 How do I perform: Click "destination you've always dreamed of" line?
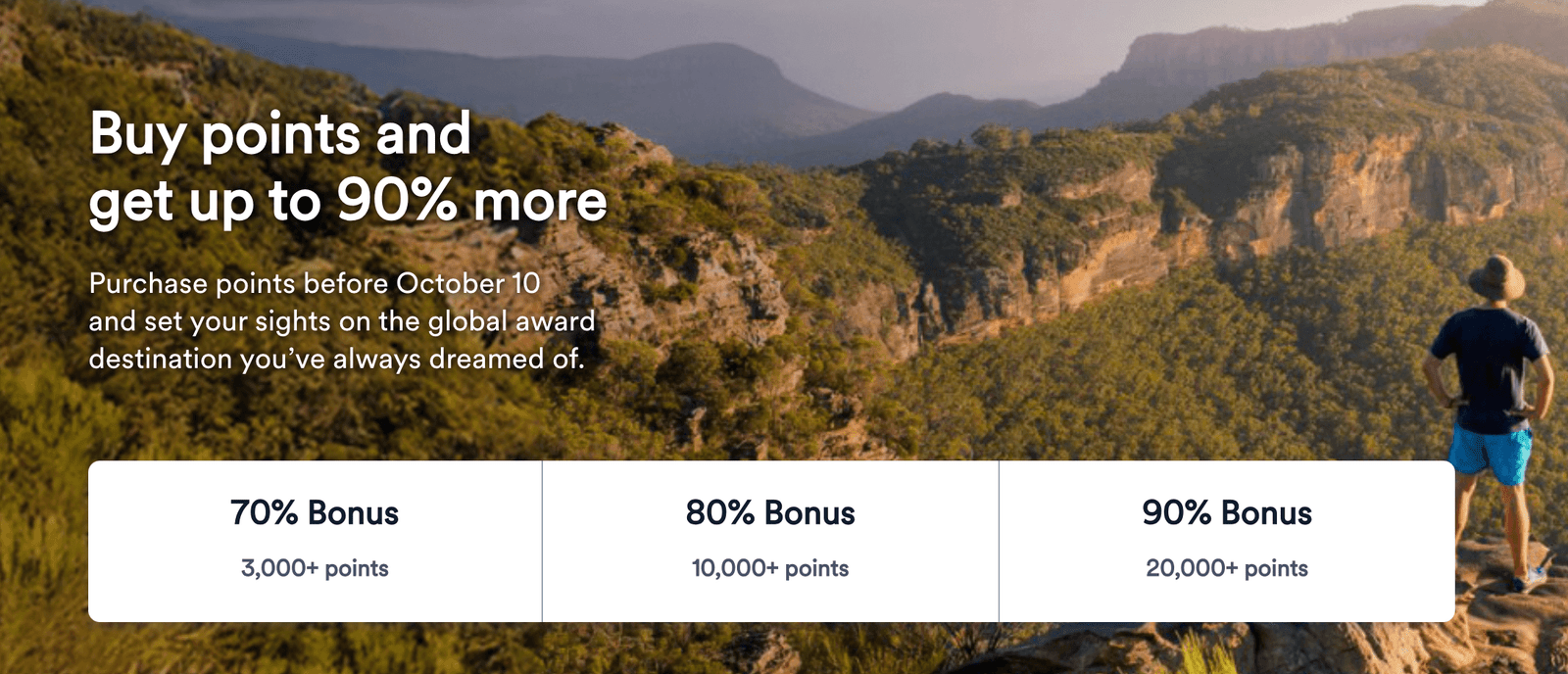coord(336,359)
